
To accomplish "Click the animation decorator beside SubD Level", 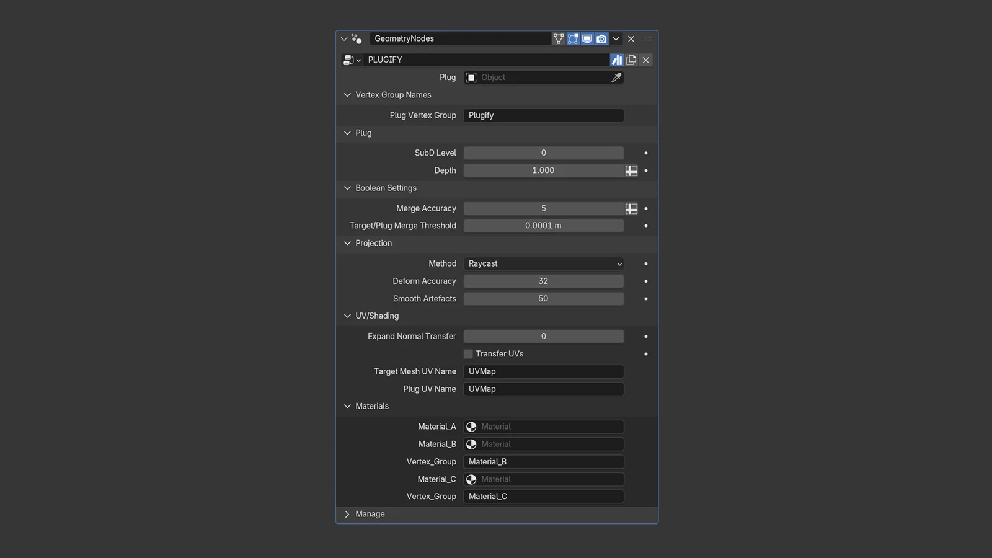I will tap(645, 153).
